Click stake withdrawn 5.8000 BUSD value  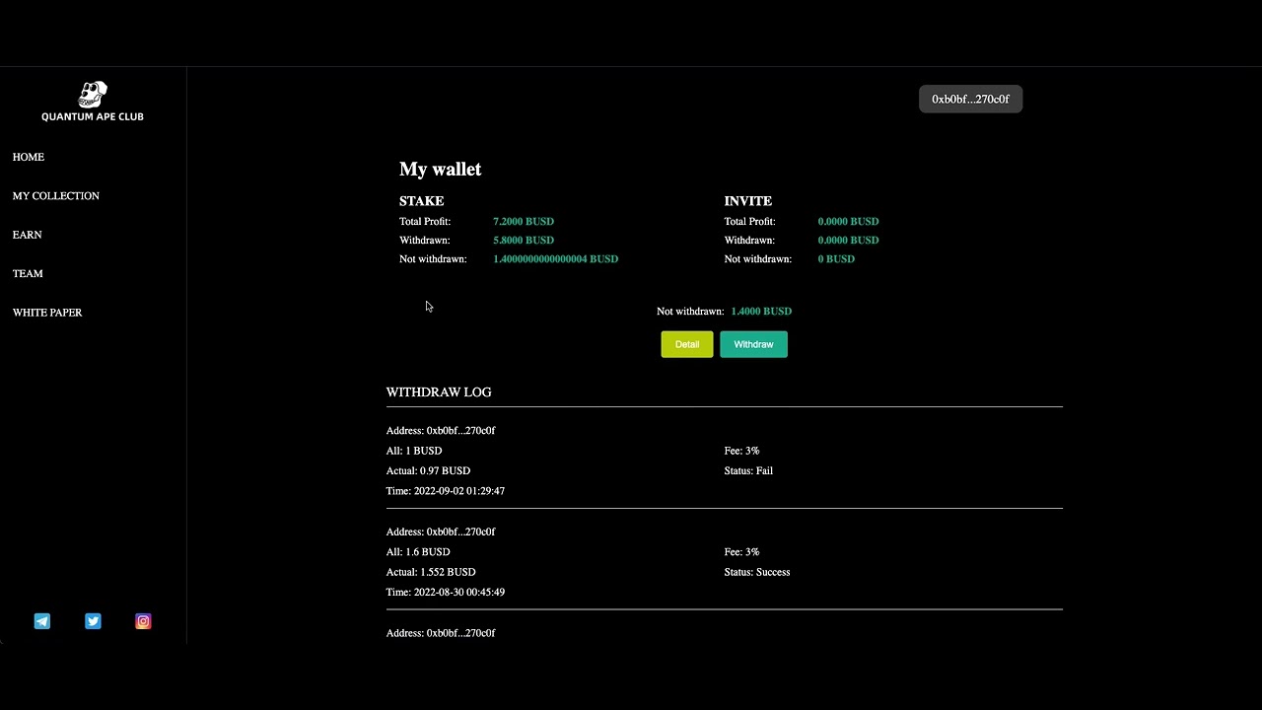[x=524, y=241]
